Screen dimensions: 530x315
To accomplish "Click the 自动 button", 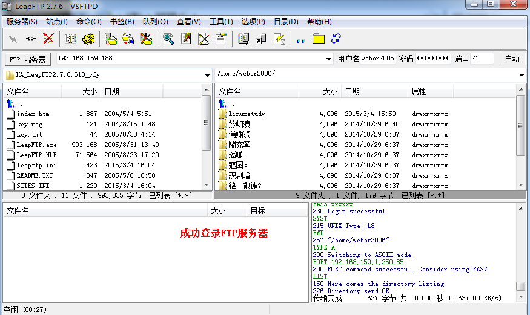I will (512, 59).
